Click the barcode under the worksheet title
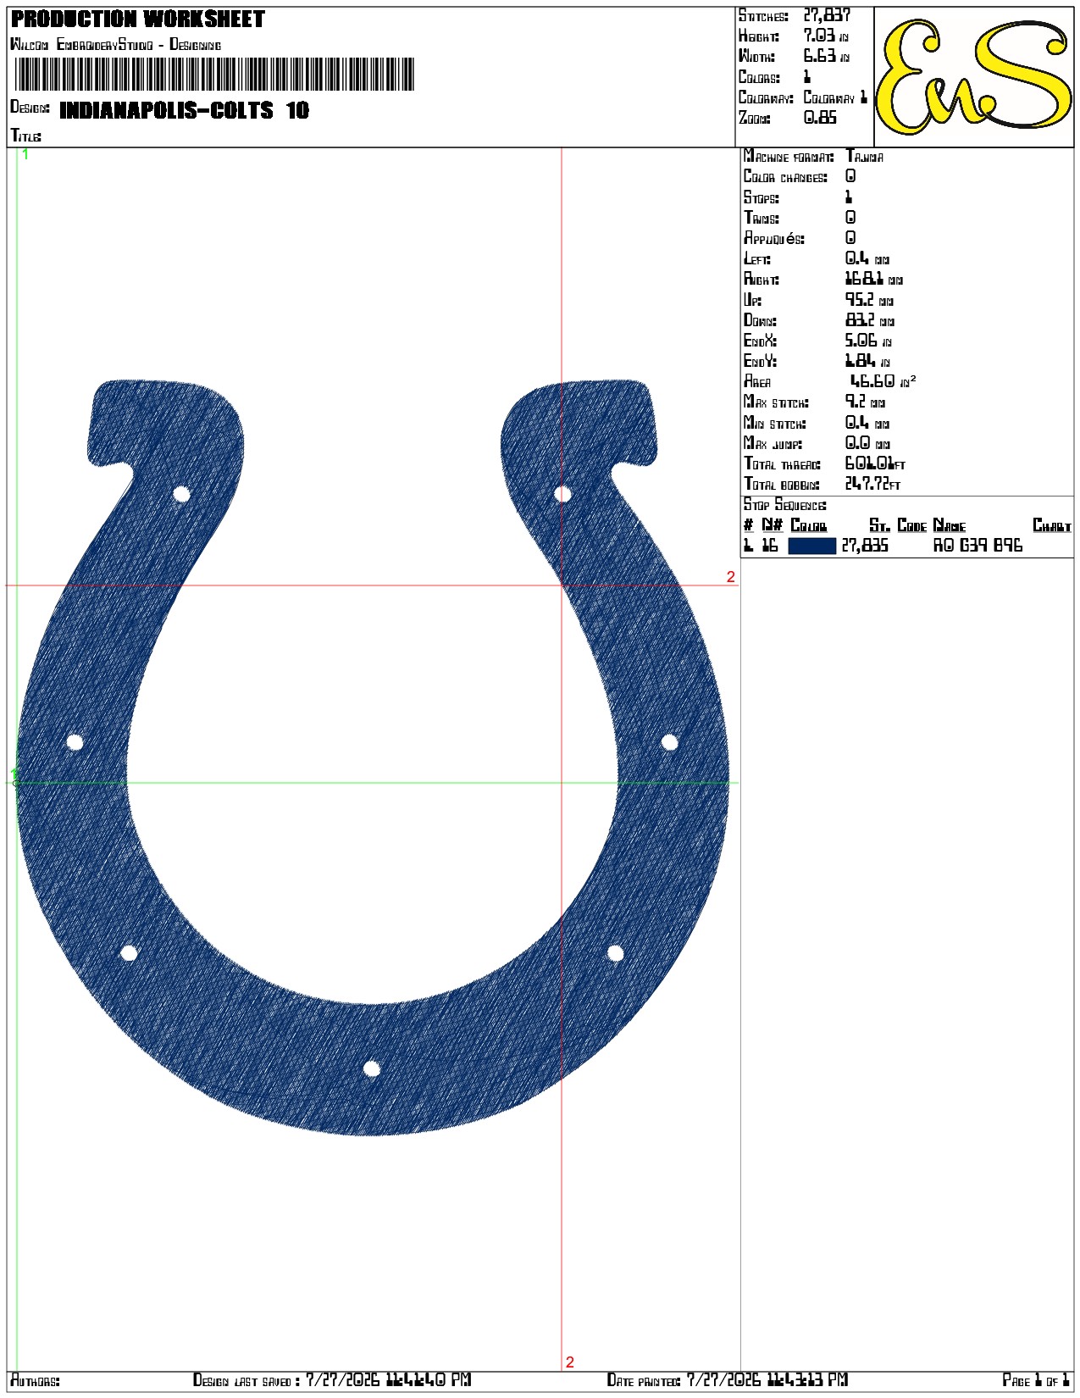 click(214, 75)
